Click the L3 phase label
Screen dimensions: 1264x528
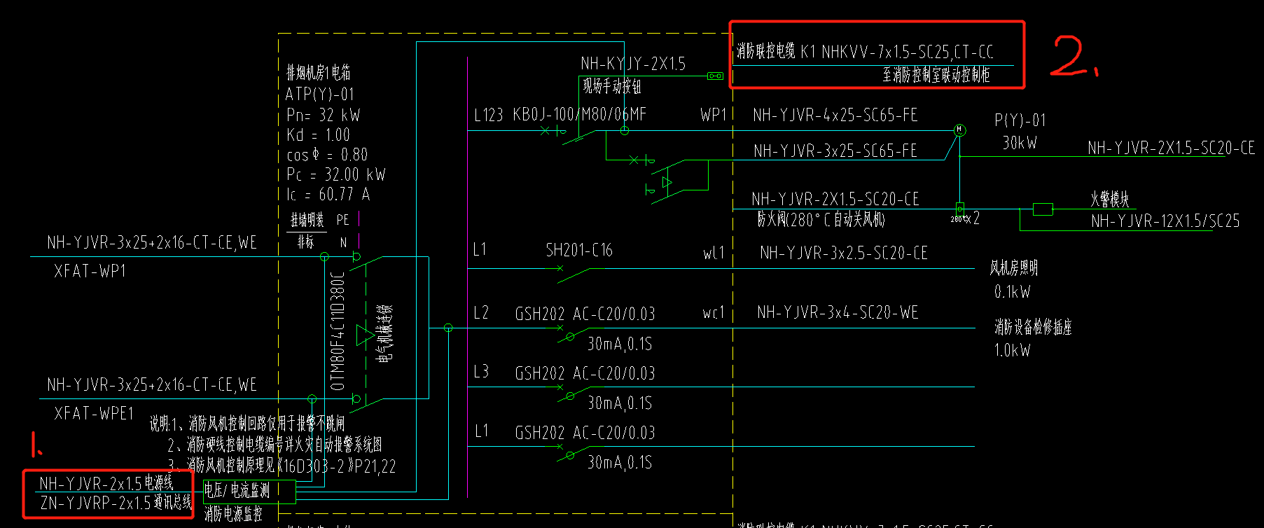pyautogui.click(x=481, y=372)
